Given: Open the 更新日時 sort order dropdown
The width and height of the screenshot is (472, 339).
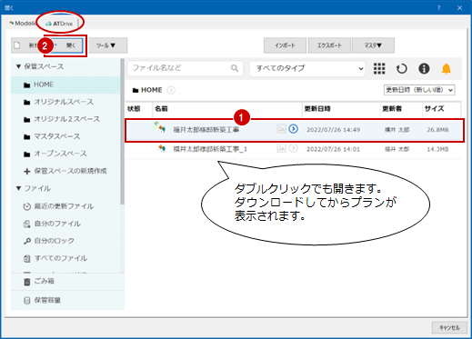Looking at the screenshot, I should tap(419, 90).
